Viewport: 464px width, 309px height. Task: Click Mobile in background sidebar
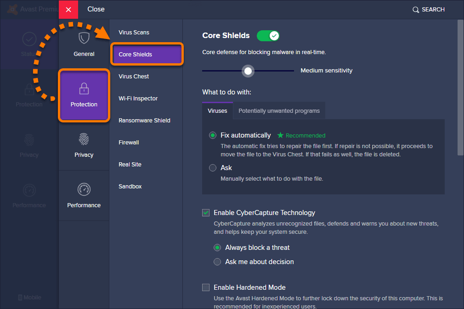click(29, 298)
